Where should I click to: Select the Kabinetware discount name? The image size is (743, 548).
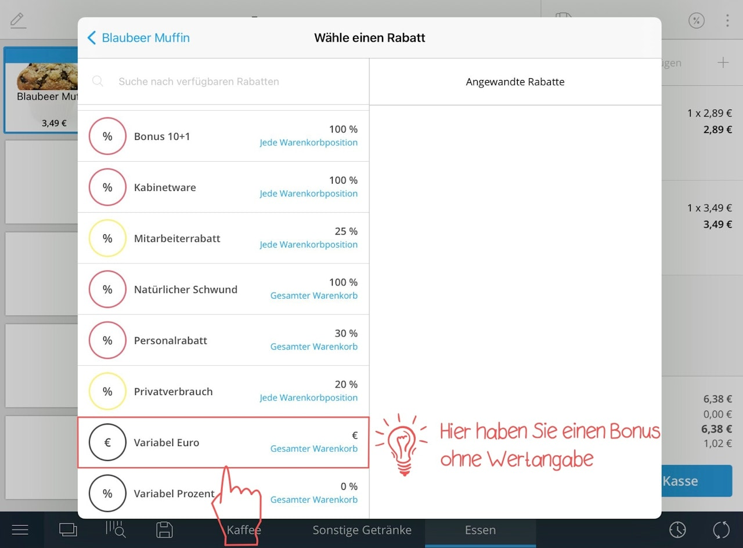tap(165, 187)
